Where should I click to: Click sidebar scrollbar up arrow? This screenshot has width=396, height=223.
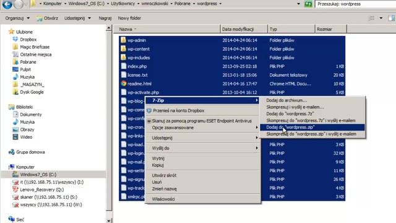coord(109,28)
